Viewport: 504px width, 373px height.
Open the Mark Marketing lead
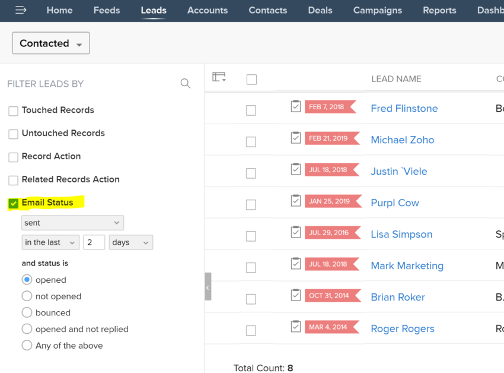tap(407, 265)
